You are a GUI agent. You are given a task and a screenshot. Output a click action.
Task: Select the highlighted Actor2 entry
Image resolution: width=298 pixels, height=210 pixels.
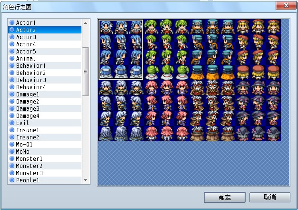tap(45, 30)
